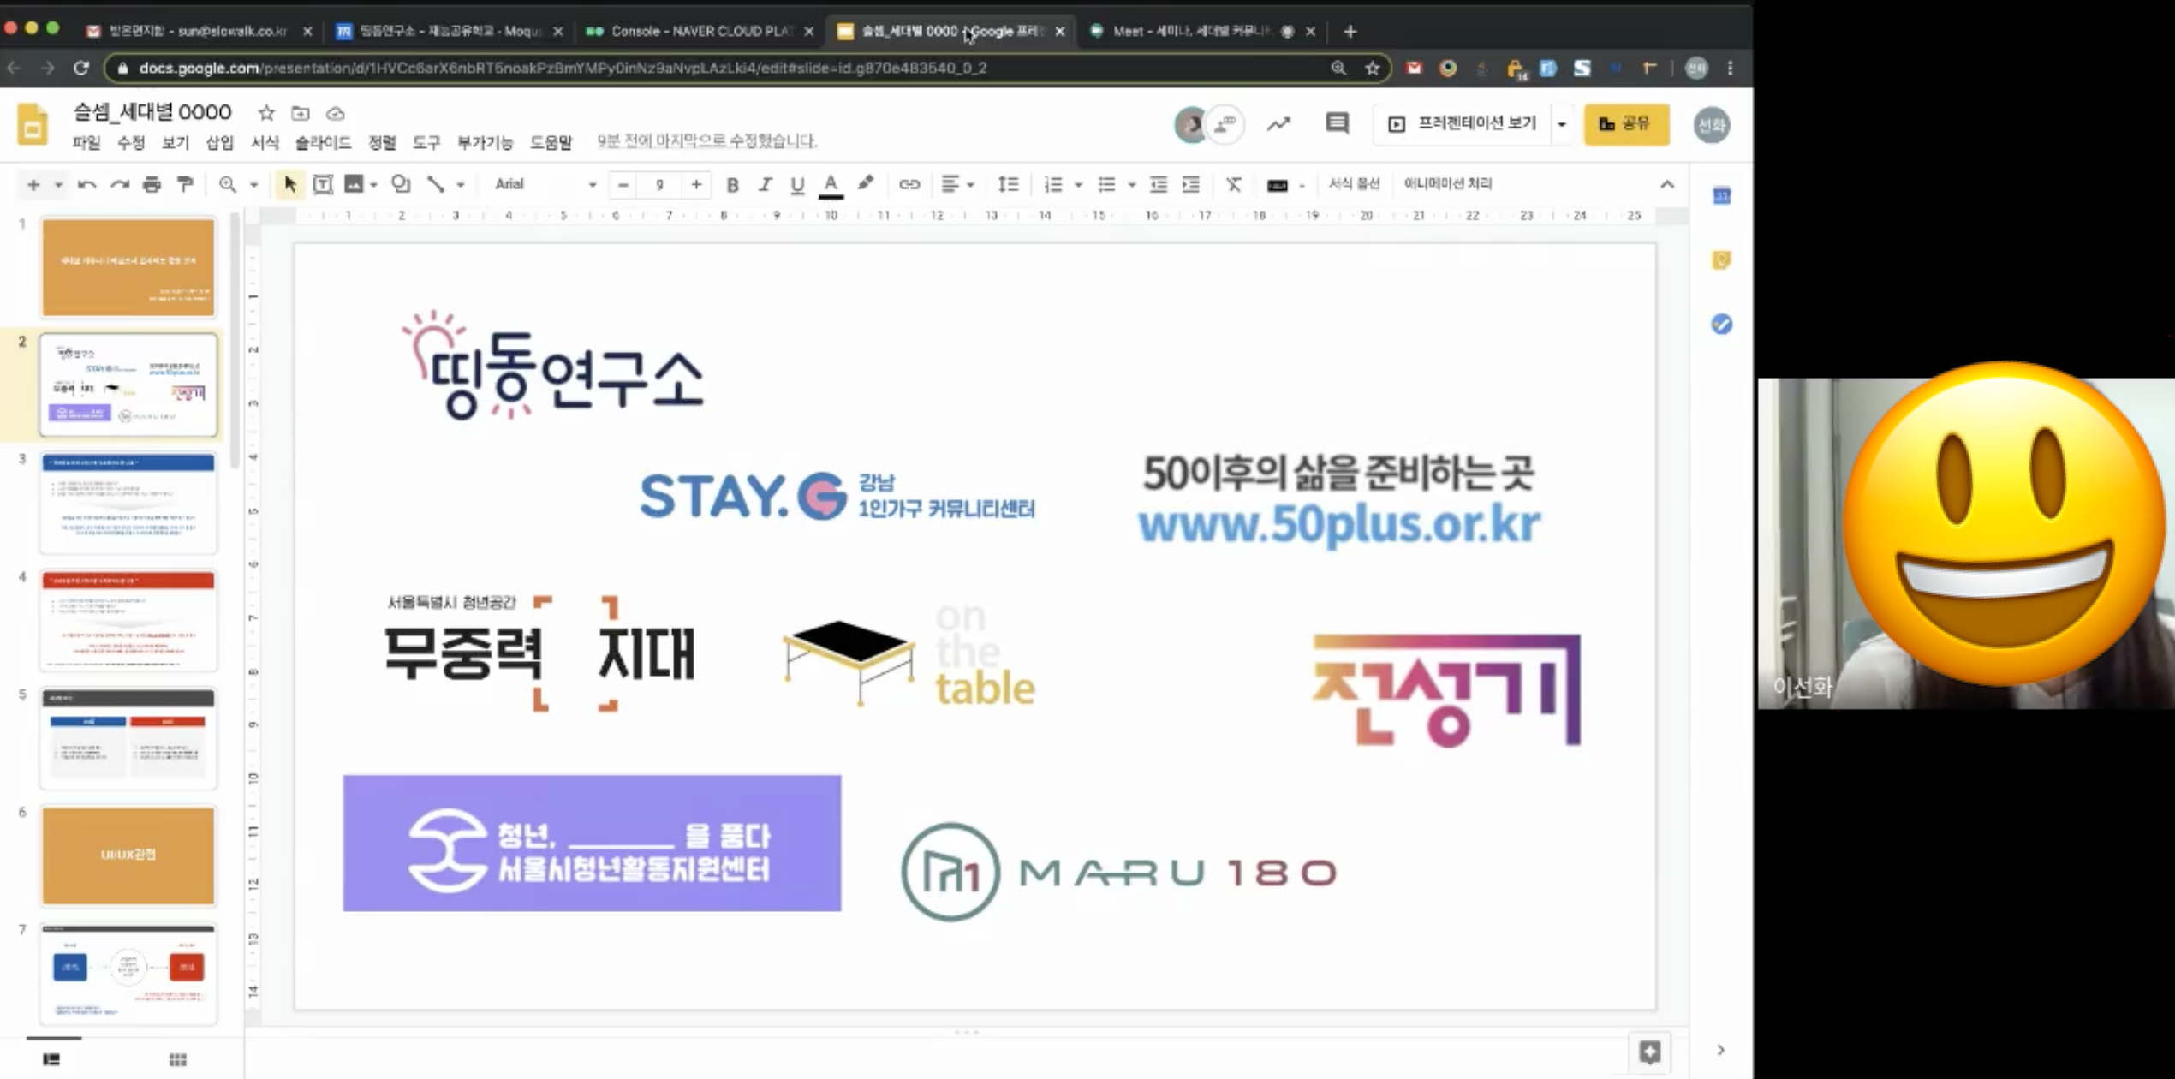This screenshot has height=1079, width=2175.
Task: Click the clear formatting icon
Action: point(1233,184)
